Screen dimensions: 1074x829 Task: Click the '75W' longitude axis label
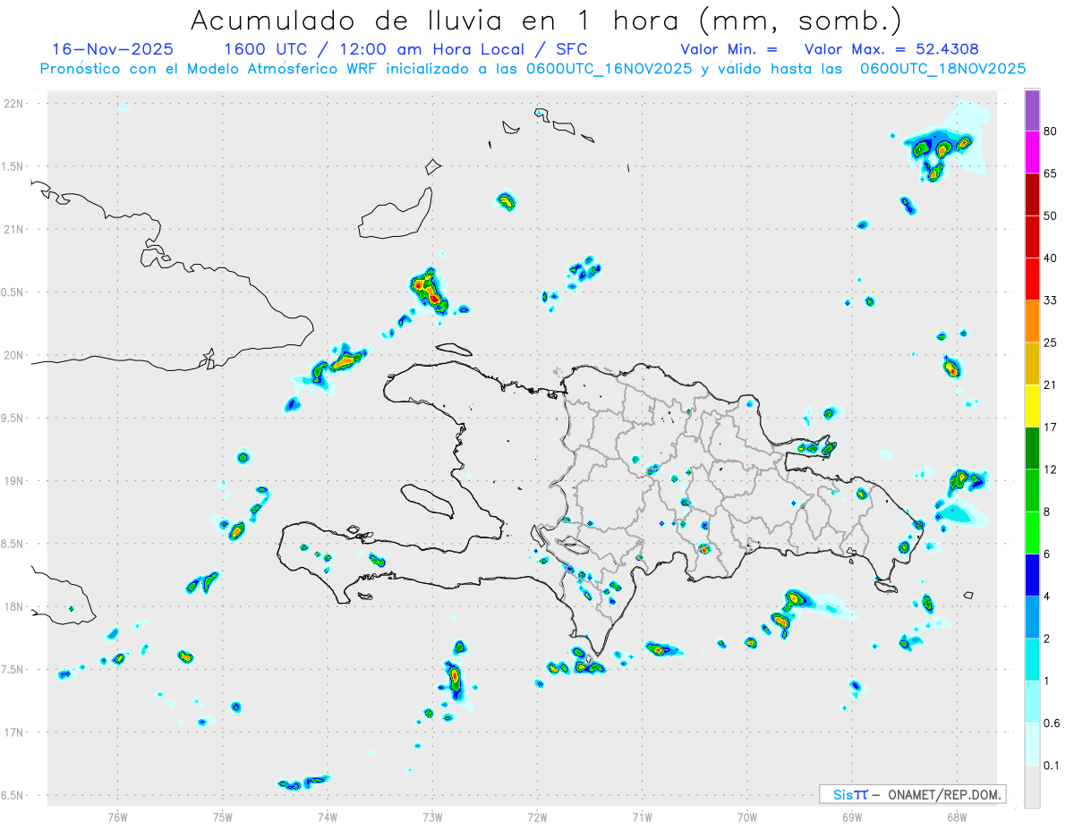[223, 816]
